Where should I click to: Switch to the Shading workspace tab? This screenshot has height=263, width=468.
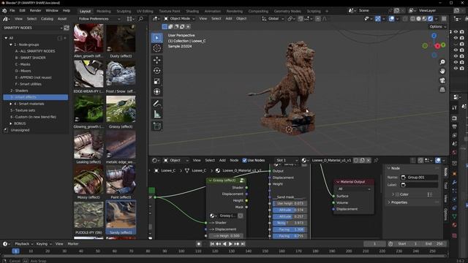192,11
